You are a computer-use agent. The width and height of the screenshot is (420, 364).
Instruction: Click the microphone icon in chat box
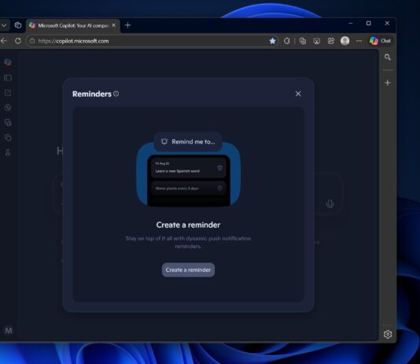[x=330, y=203]
